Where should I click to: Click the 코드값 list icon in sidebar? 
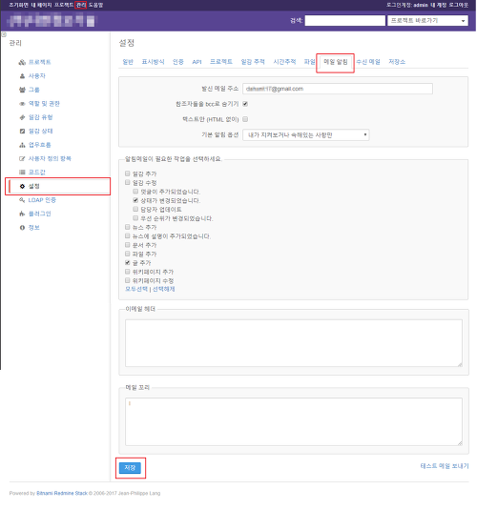22,173
